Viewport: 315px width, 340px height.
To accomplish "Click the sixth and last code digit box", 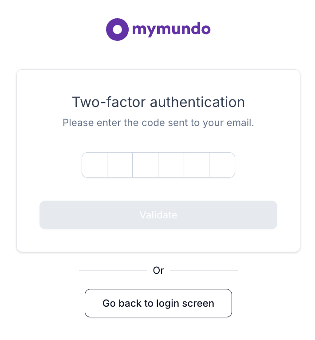I will (222, 165).
